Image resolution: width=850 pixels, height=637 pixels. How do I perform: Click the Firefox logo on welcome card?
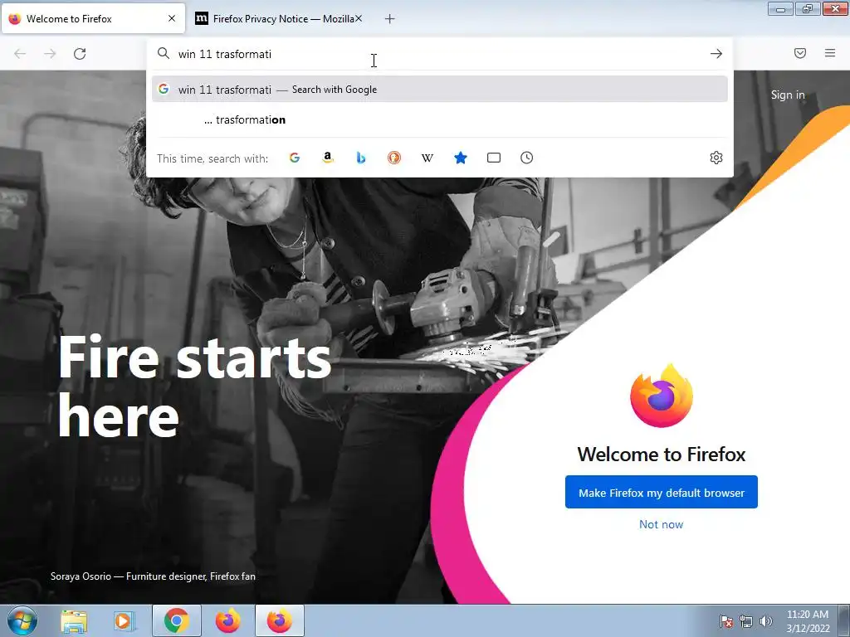click(662, 396)
